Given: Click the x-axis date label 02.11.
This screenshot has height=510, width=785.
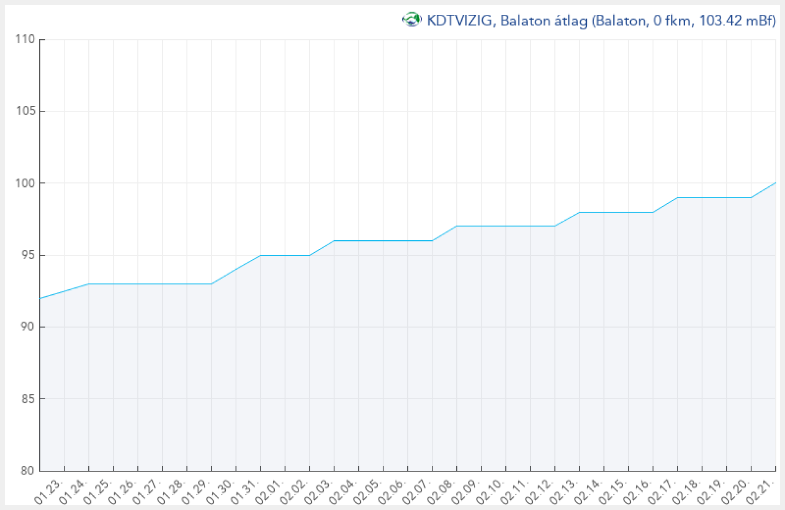Looking at the screenshot, I should 514,492.
